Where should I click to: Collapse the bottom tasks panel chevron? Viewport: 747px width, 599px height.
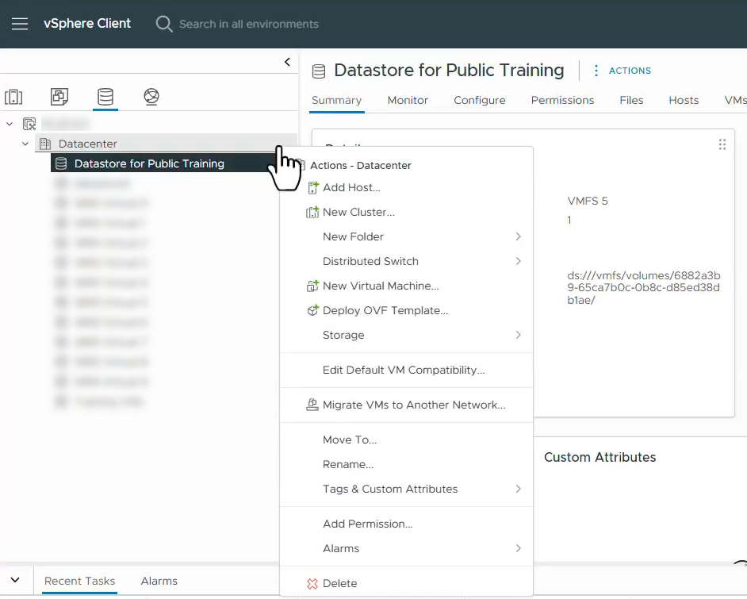pyautogui.click(x=15, y=580)
